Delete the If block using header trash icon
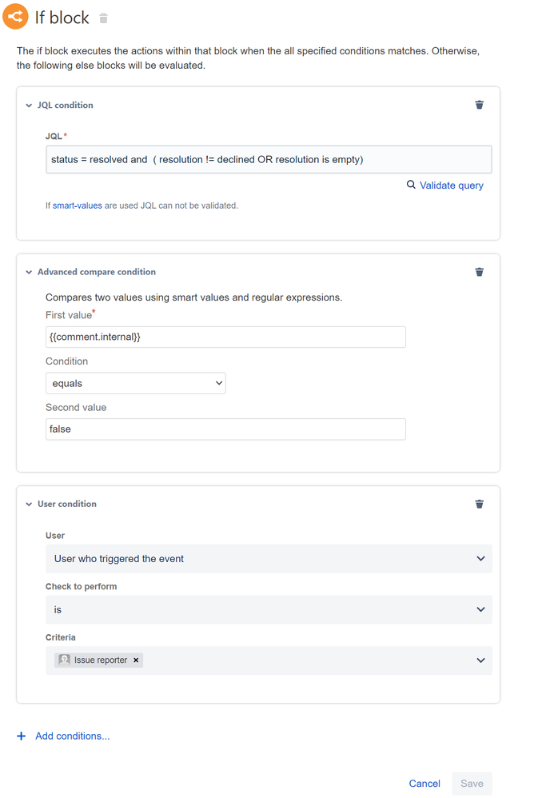 (103, 18)
